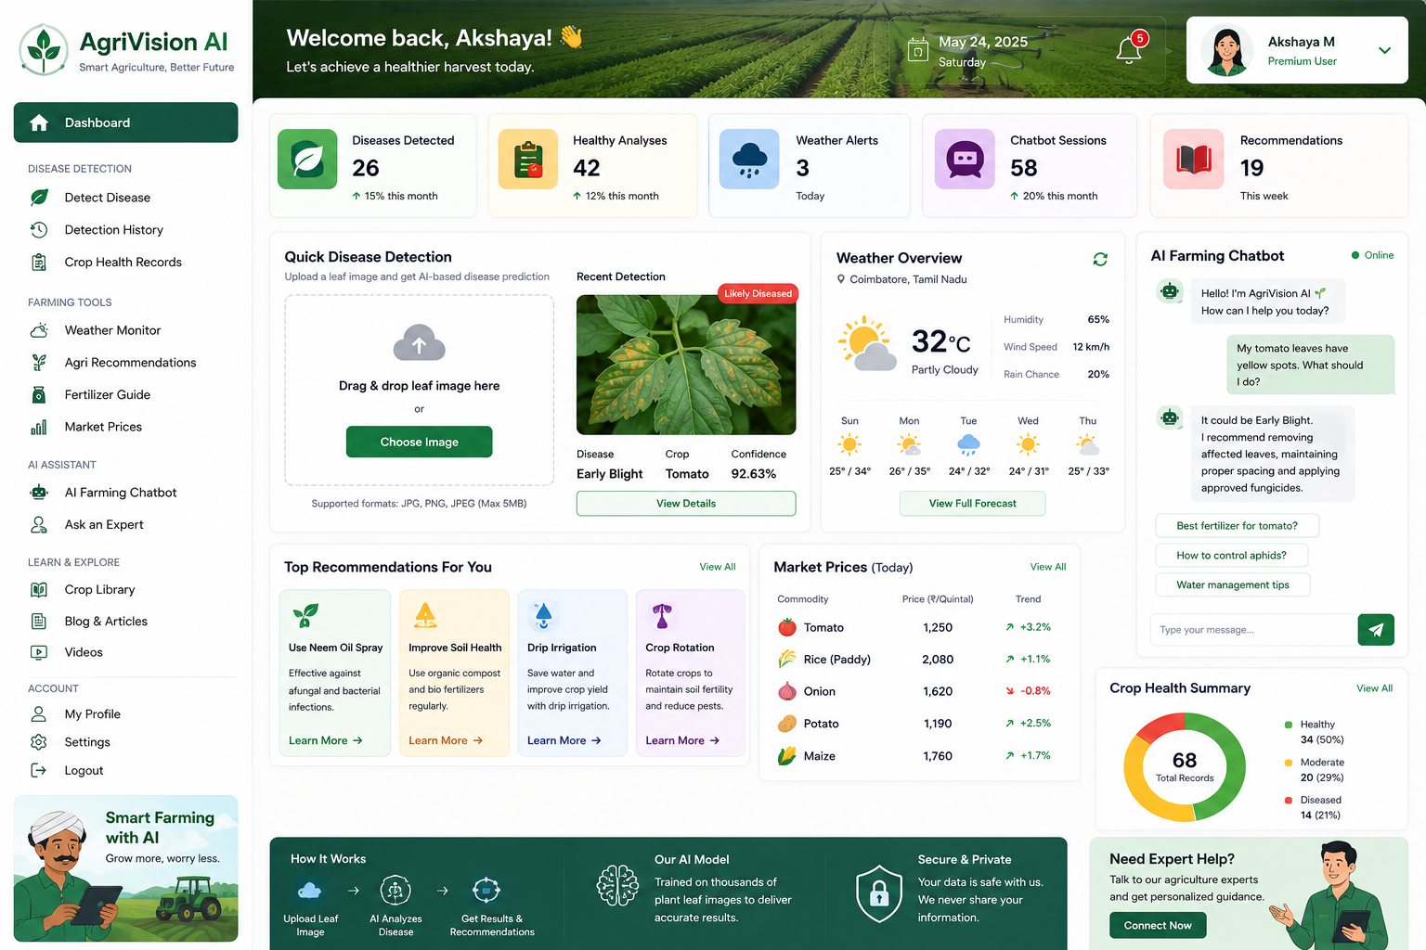Learn more about Drip Irrigation

pos(564,740)
